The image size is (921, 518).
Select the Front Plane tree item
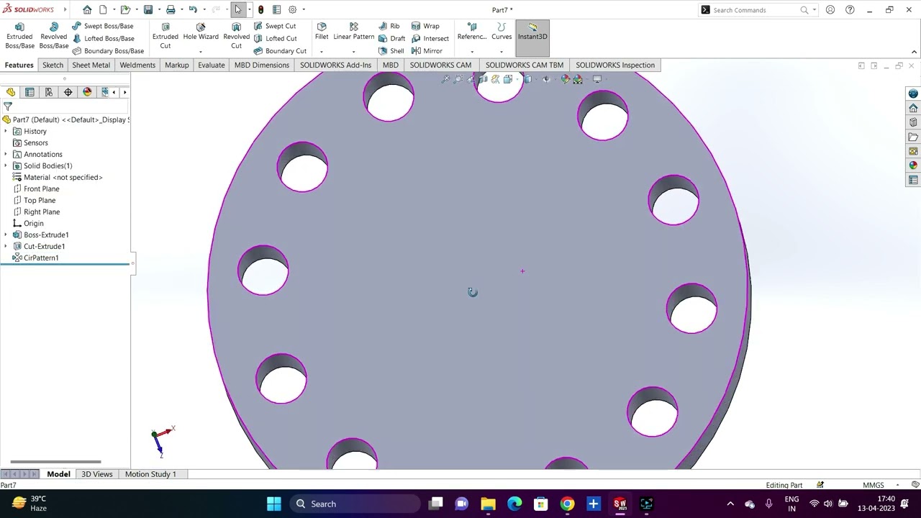click(41, 188)
